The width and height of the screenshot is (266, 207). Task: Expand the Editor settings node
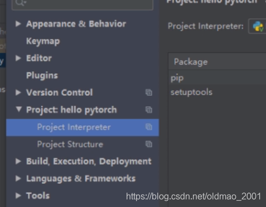coord(18,58)
